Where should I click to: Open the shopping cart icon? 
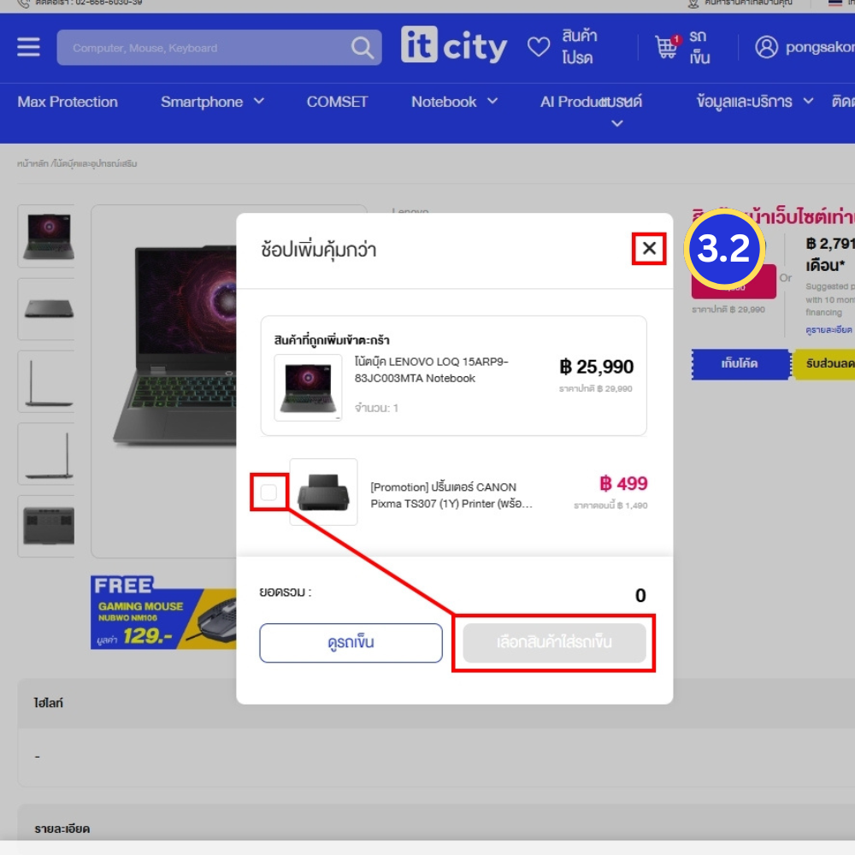pos(668,46)
